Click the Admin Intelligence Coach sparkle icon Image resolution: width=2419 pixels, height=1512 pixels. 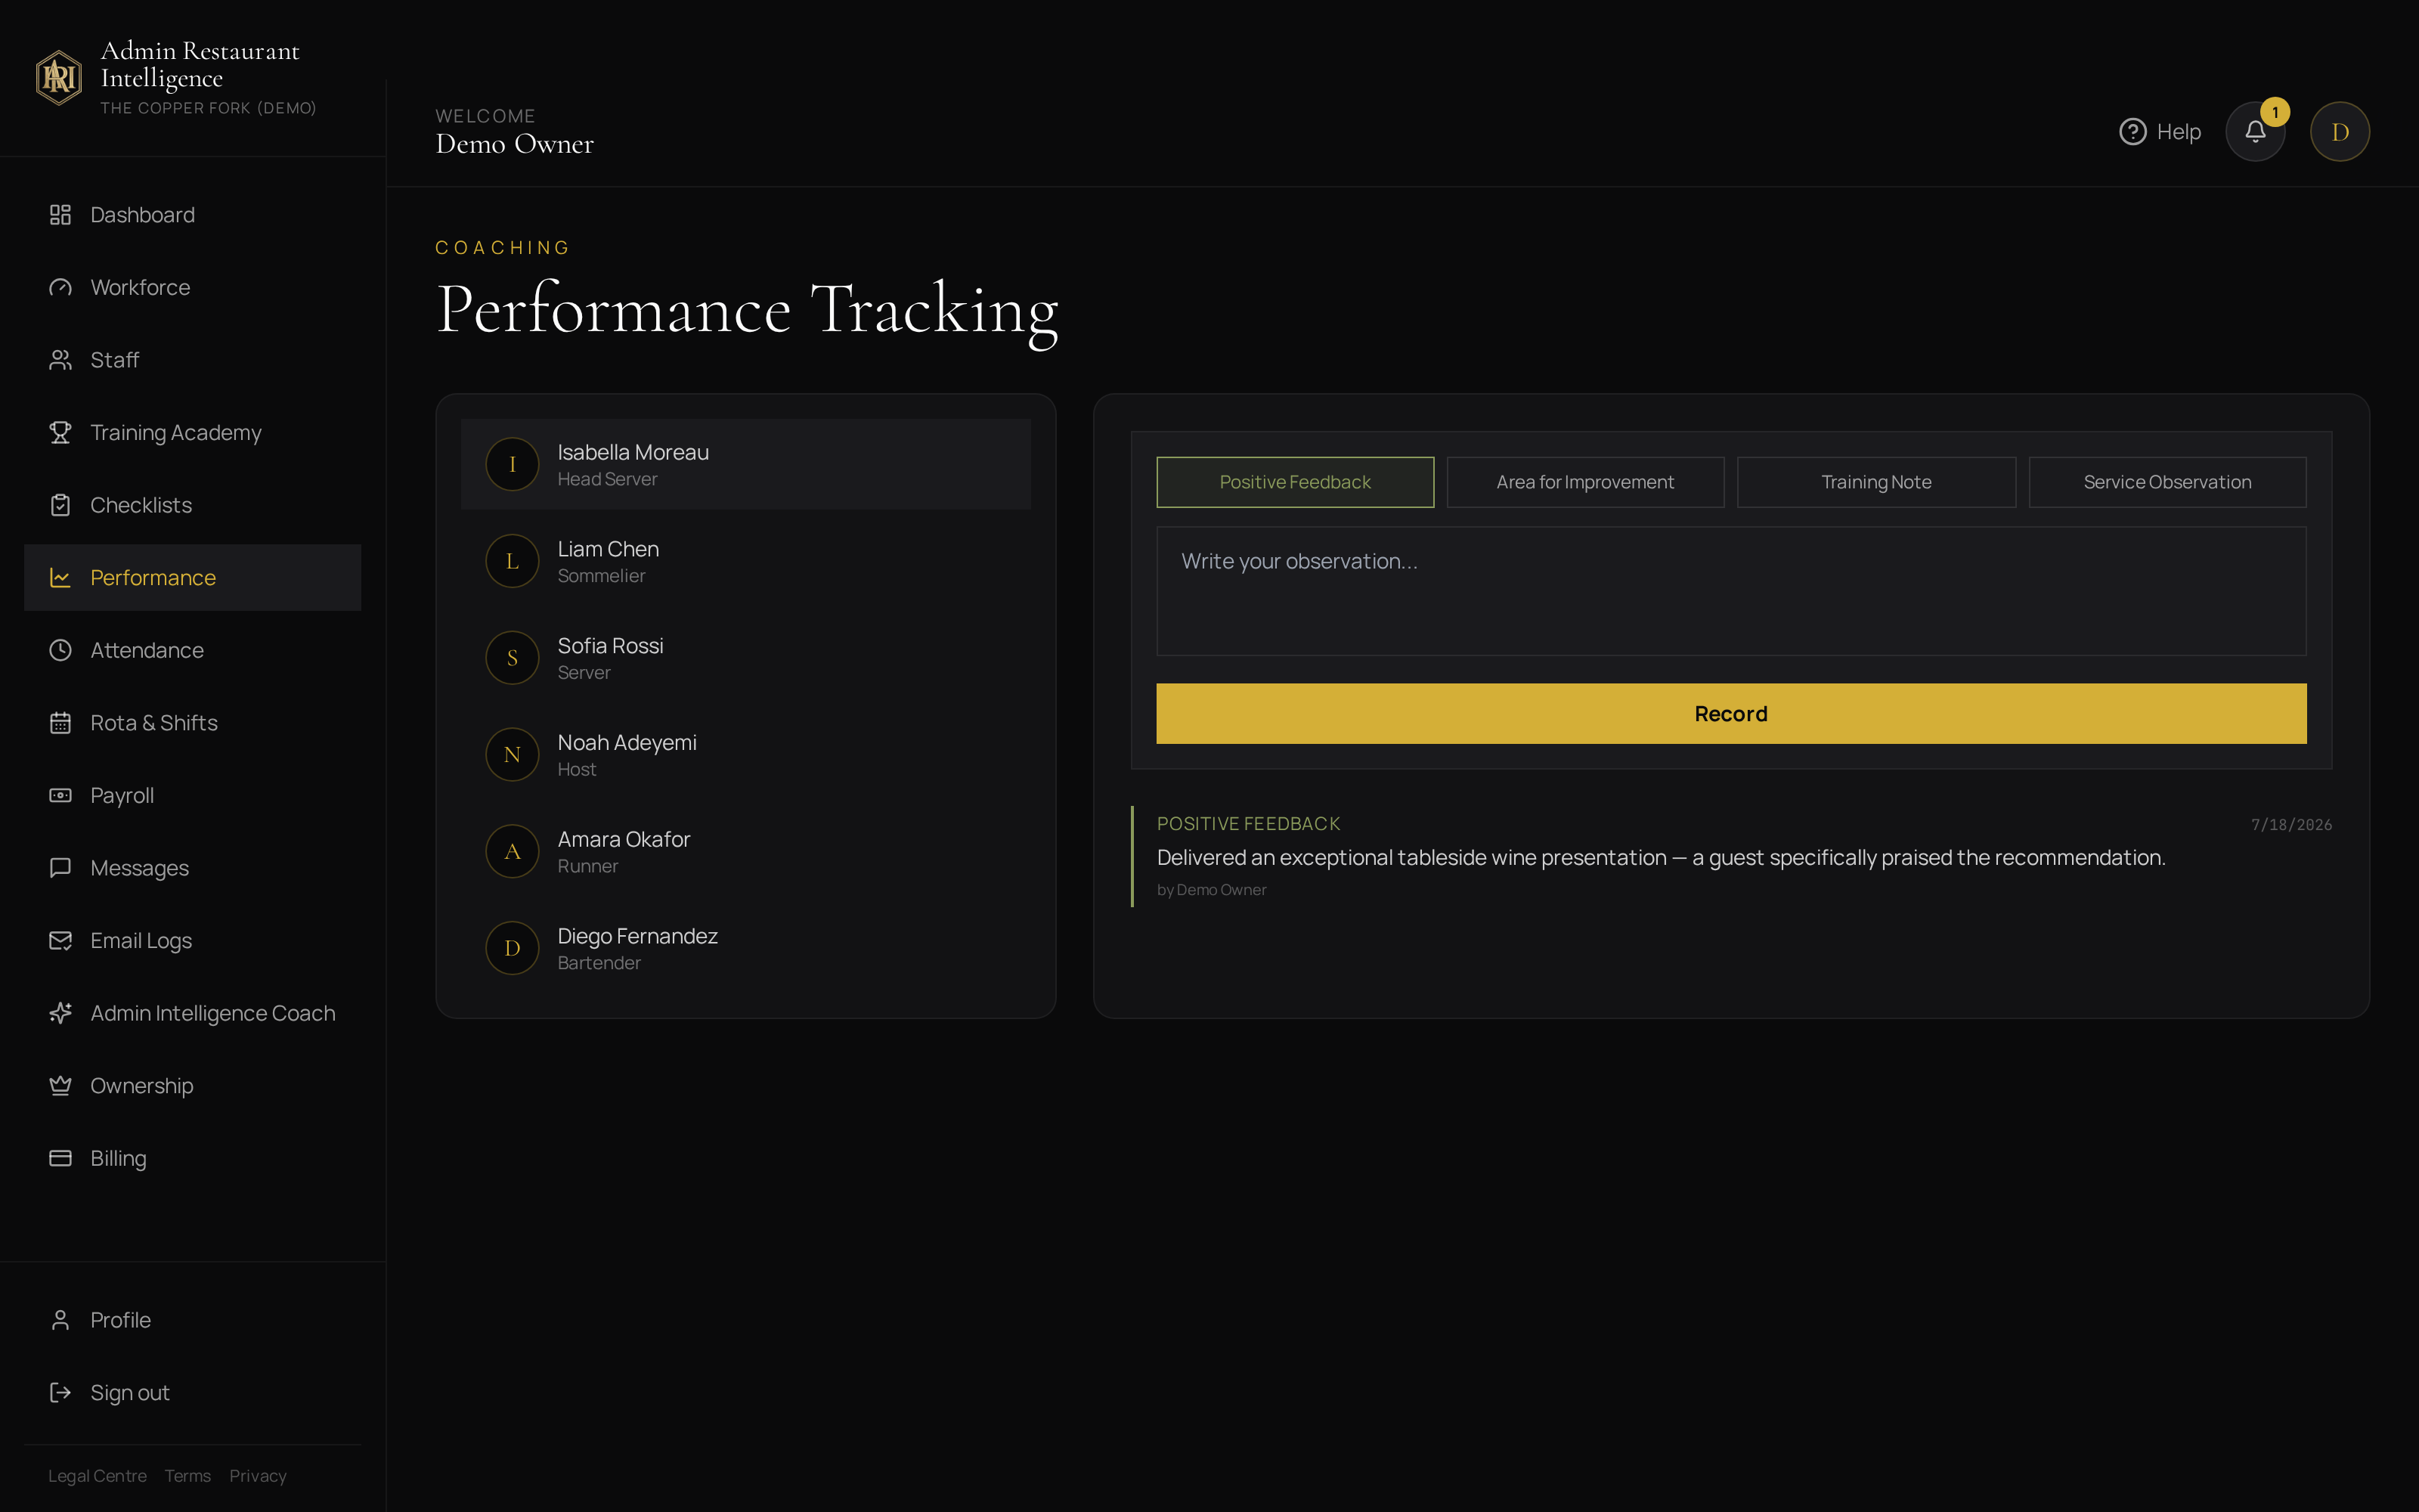coord(60,1013)
